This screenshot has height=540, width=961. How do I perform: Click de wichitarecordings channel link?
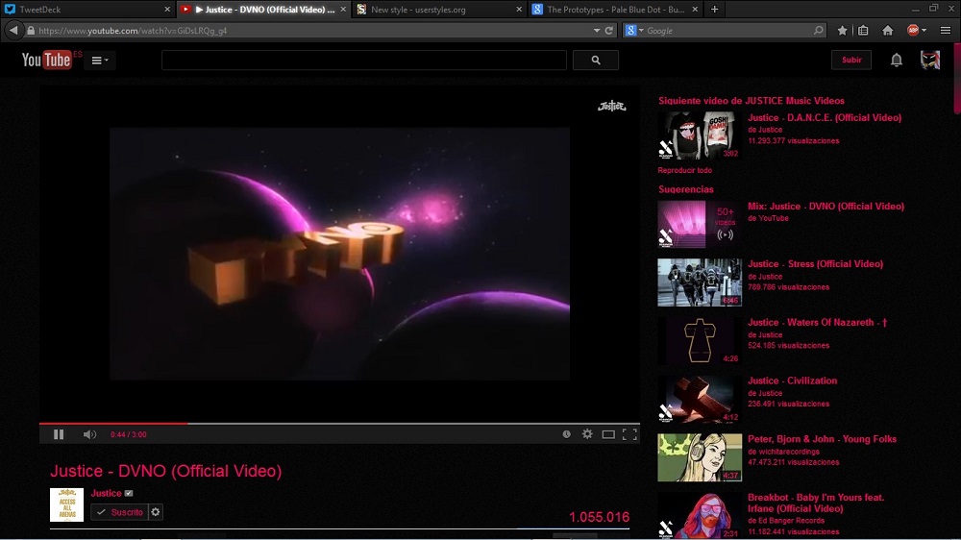click(x=783, y=452)
